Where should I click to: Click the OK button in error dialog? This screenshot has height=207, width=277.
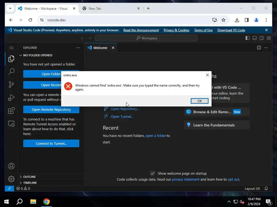[x=199, y=101]
